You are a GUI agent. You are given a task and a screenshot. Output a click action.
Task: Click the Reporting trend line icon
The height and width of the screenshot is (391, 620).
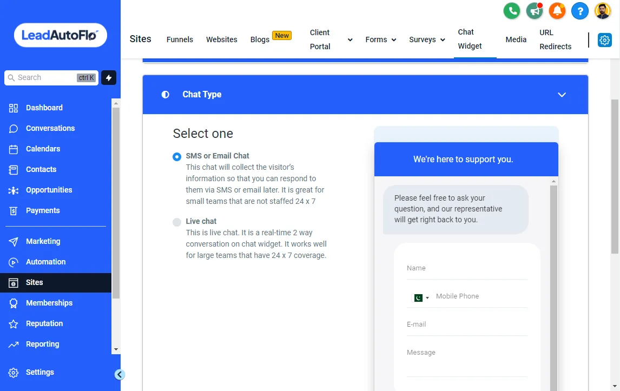tap(14, 344)
